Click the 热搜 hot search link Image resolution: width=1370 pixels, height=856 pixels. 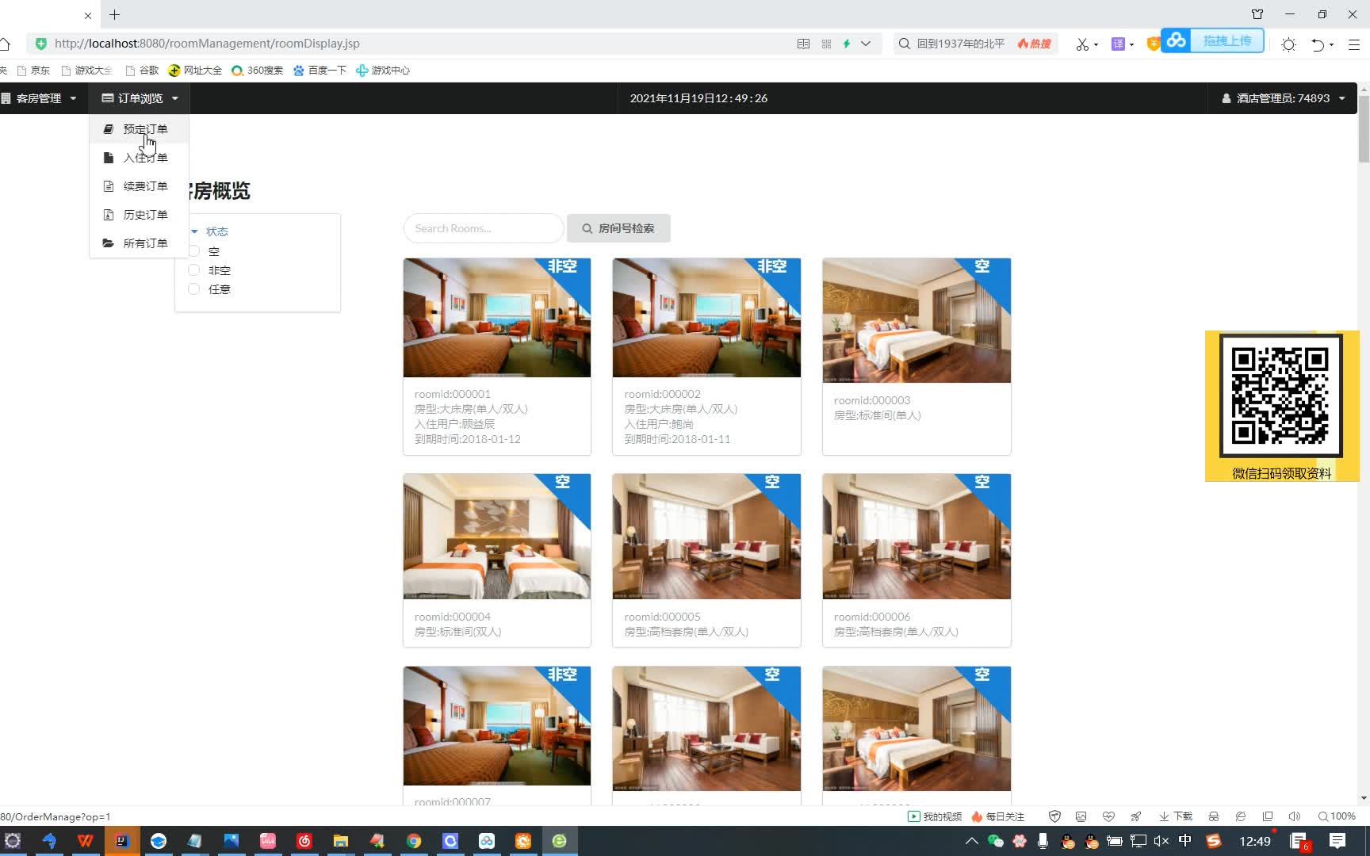tap(1035, 44)
